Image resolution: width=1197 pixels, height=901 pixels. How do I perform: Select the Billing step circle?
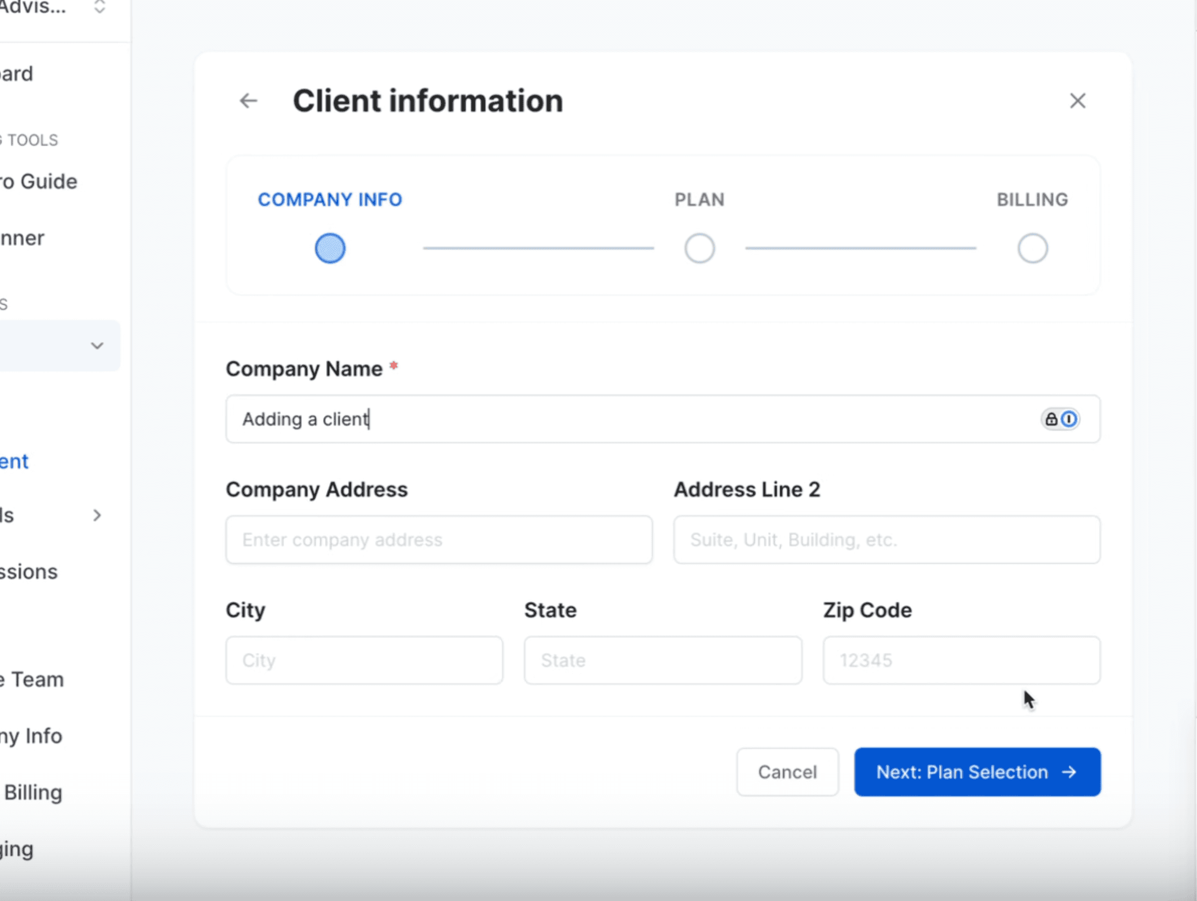[1032, 249]
